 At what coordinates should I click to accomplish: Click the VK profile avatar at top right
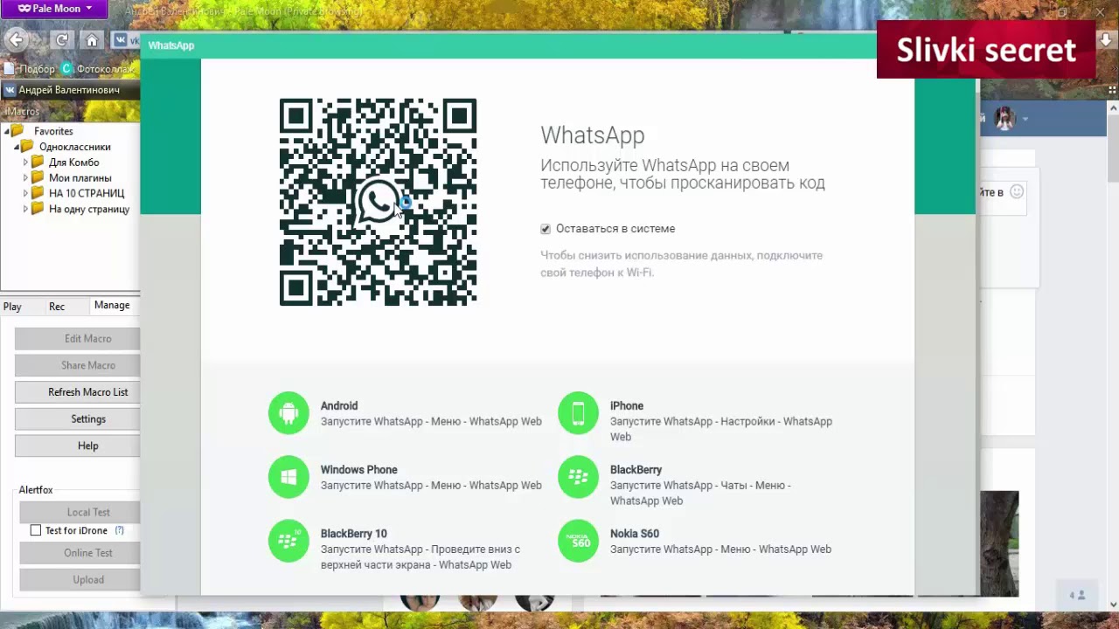(x=1004, y=119)
